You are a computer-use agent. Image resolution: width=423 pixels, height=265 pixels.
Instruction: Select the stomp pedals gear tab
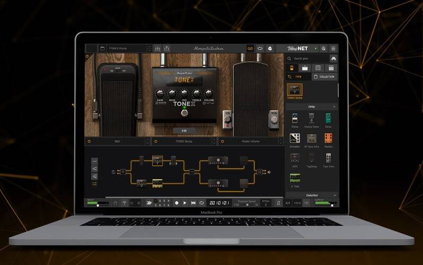(292, 68)
